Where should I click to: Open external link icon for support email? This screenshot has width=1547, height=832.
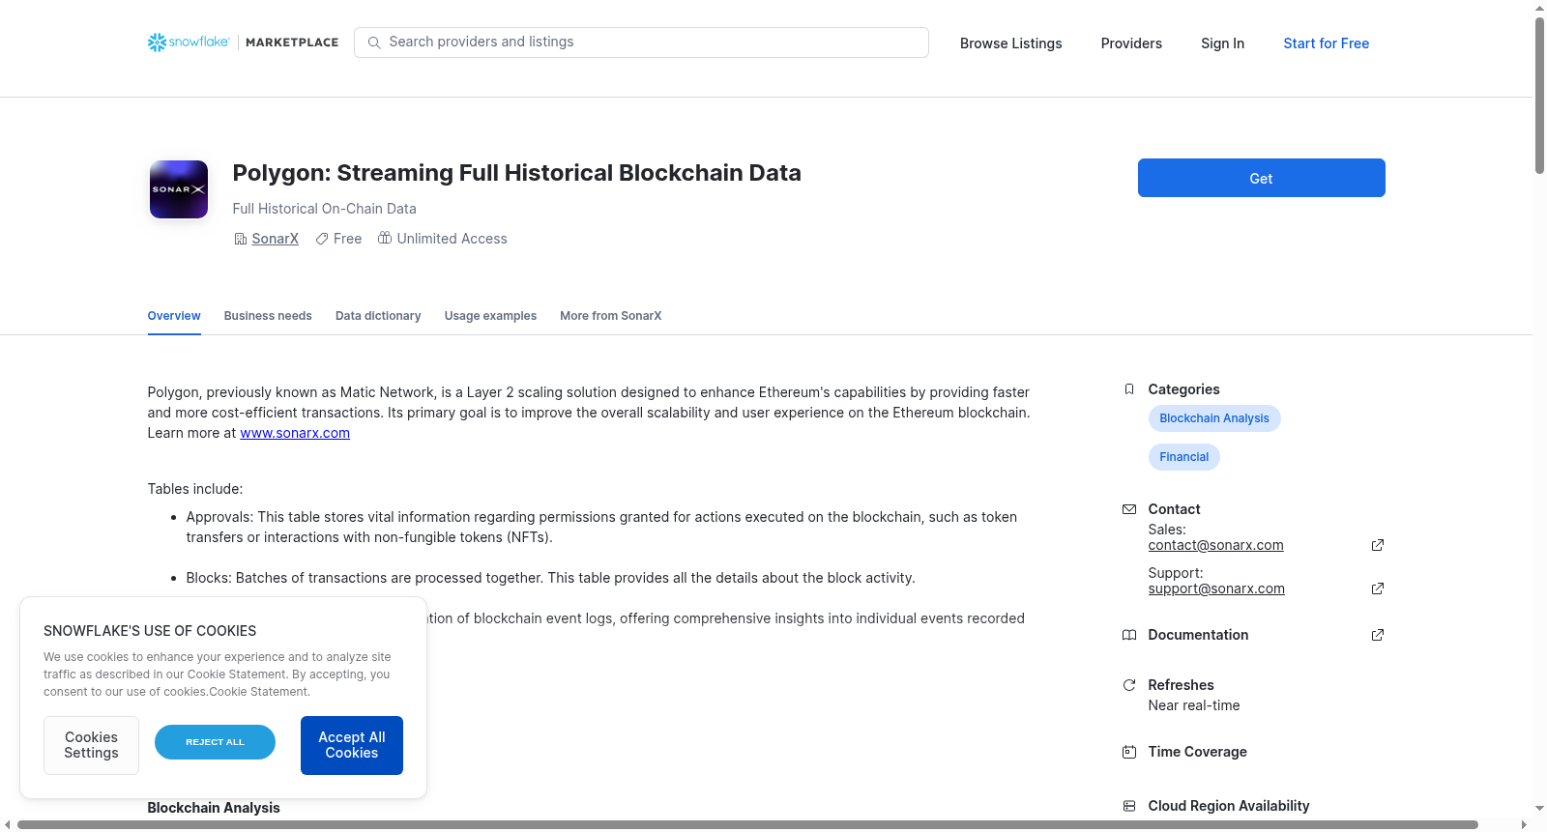tap(1378, 588)
